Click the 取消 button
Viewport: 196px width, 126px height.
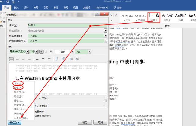100,123
